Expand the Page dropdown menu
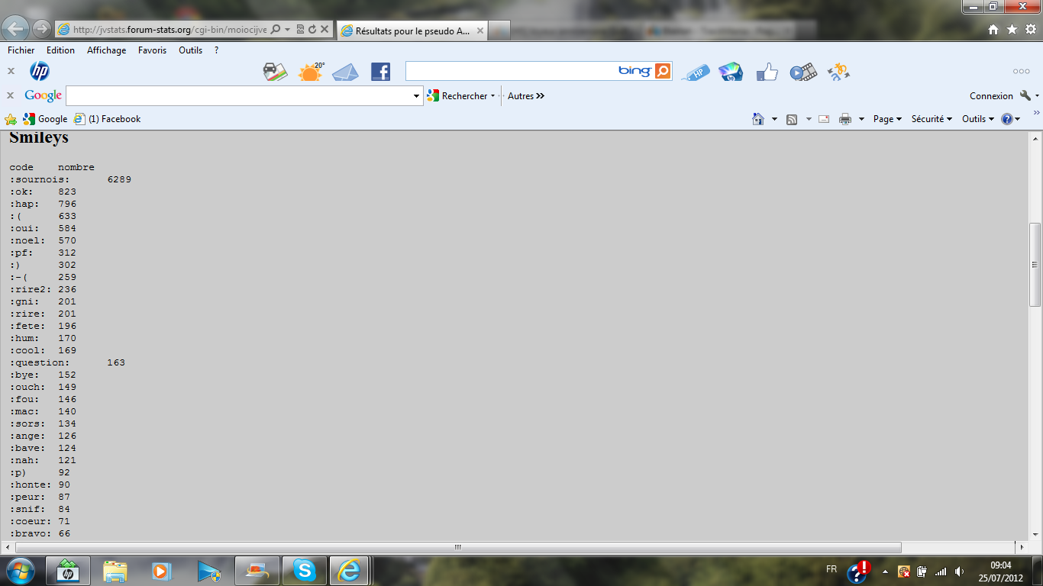 [887, 119]
